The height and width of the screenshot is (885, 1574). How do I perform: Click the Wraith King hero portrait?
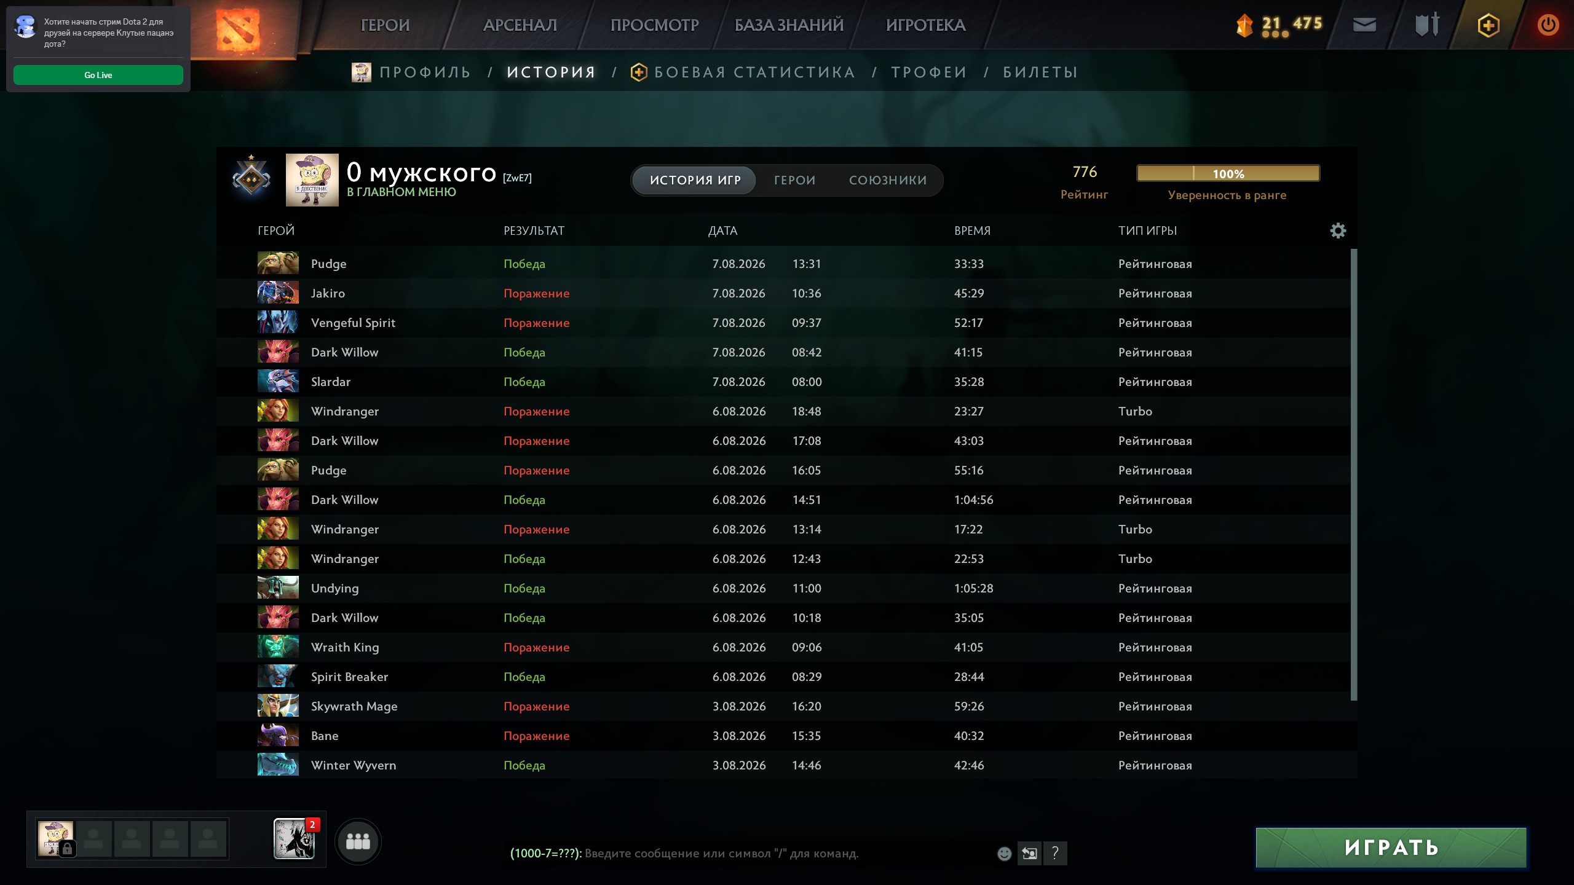click(x=278, y=647)
